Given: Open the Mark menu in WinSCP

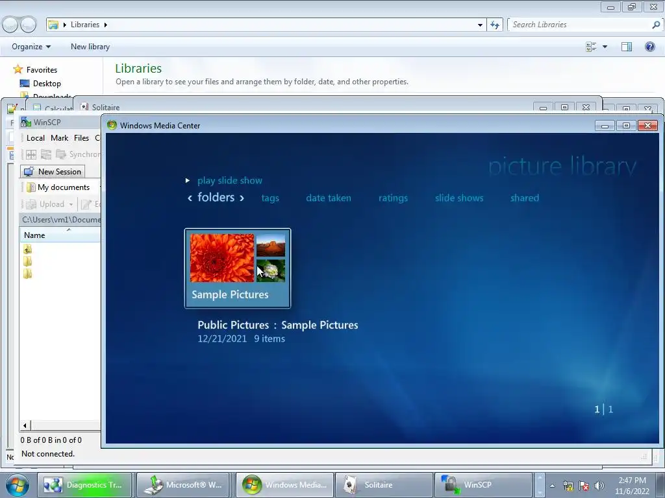Looking at the screenshot, I should (x=59, y=138).
